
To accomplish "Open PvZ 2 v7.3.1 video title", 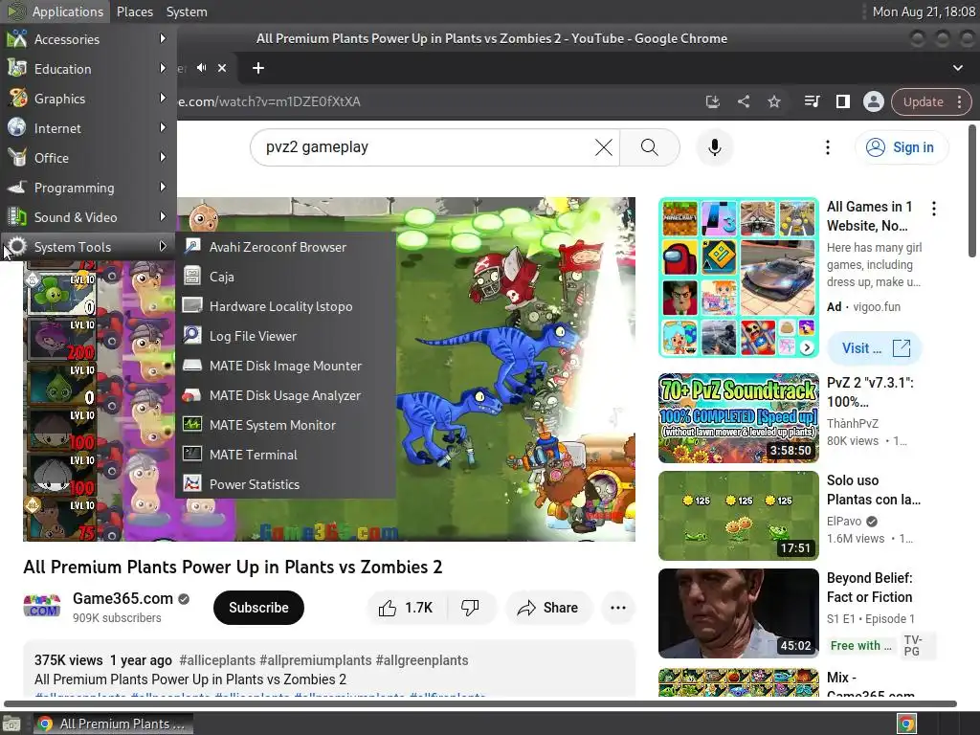I will [x=870, y=391].
